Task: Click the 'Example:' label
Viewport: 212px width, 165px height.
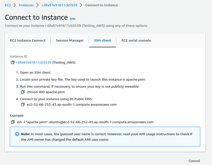Action: point(17,115)
